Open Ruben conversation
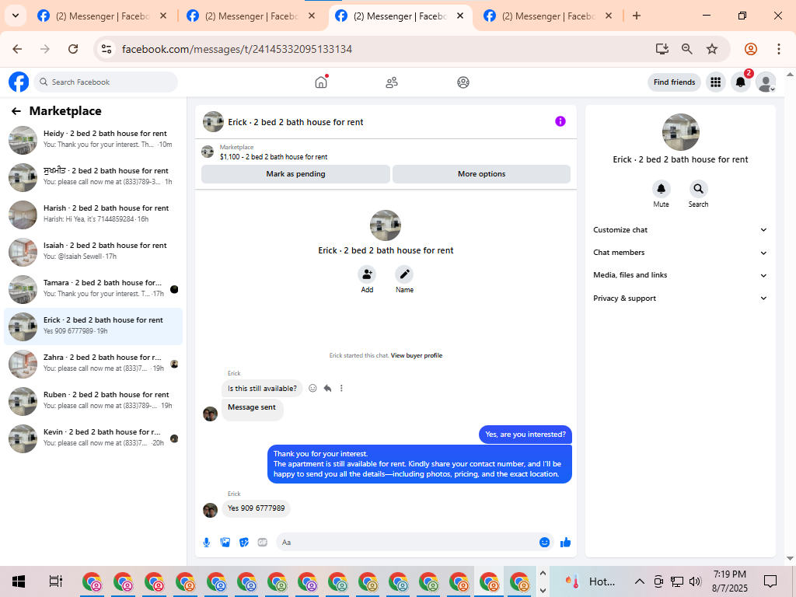Image resolution: width=796 pixels, height=597 pixels. [x=93, y=400]
